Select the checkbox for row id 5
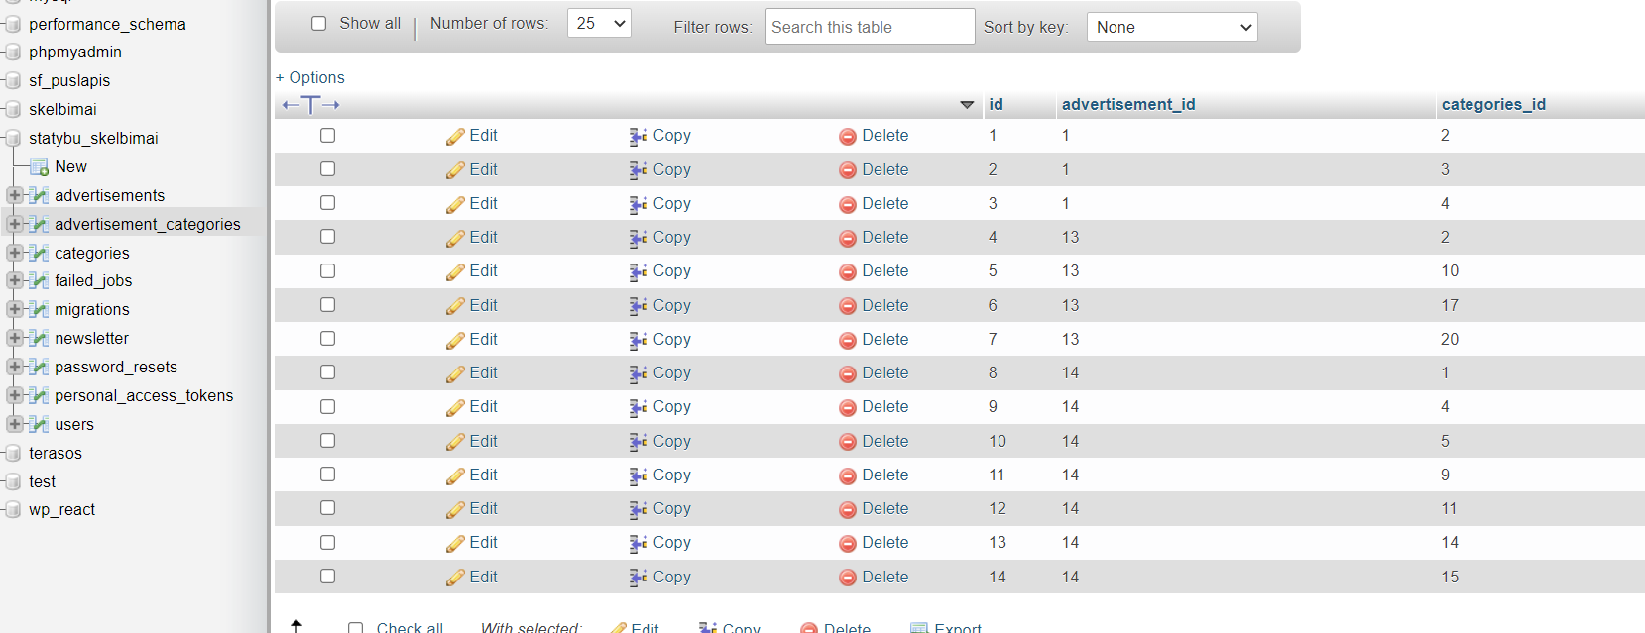1645x633 pixels. [328, 270]
